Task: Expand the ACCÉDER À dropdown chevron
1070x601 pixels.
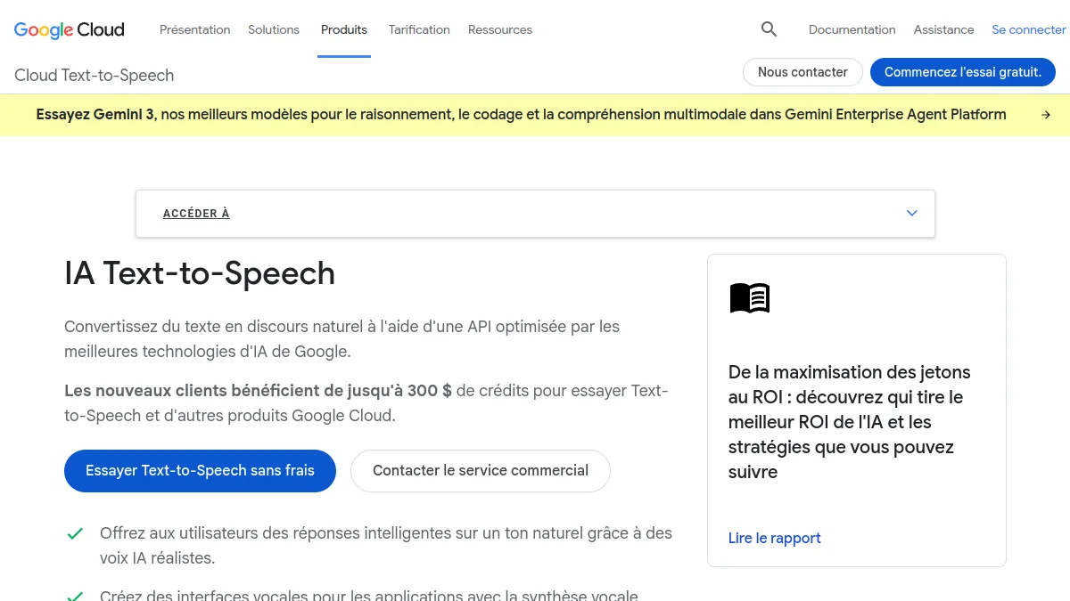Action: pos(911,214)
